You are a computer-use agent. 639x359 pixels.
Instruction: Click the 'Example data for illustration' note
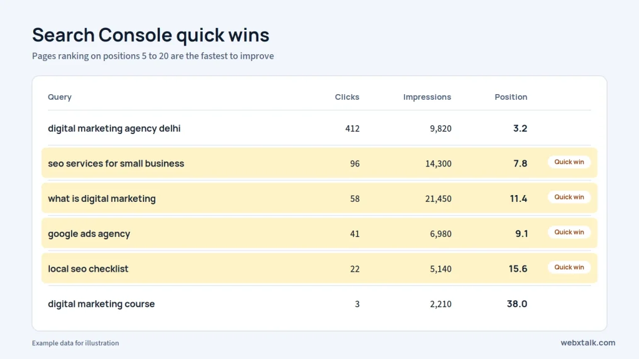[x=76, y=343]
